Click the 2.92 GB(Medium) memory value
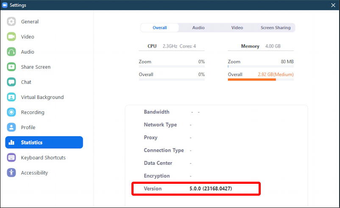The image size is (340, 208). tap(276, 74)
